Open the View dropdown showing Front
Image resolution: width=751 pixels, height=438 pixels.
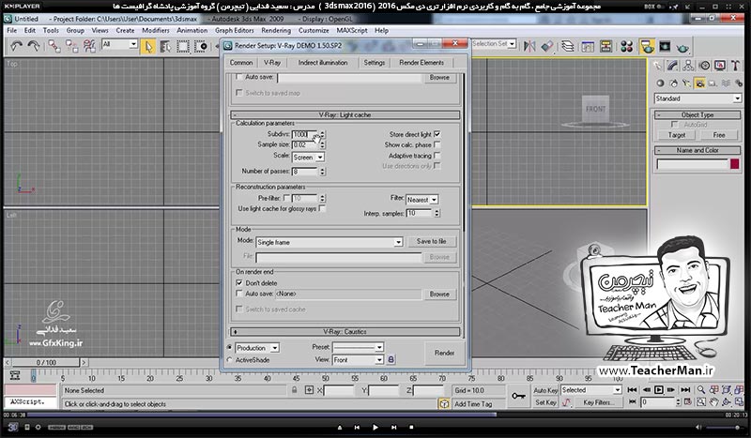pos(358,359)
